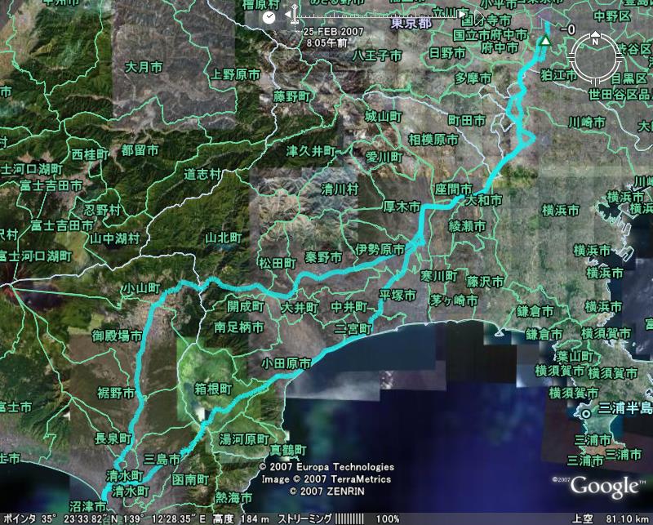Click the 三浦半島 peninsula label
The width and height of the screenshot is (653, 525).
(625, 407)
